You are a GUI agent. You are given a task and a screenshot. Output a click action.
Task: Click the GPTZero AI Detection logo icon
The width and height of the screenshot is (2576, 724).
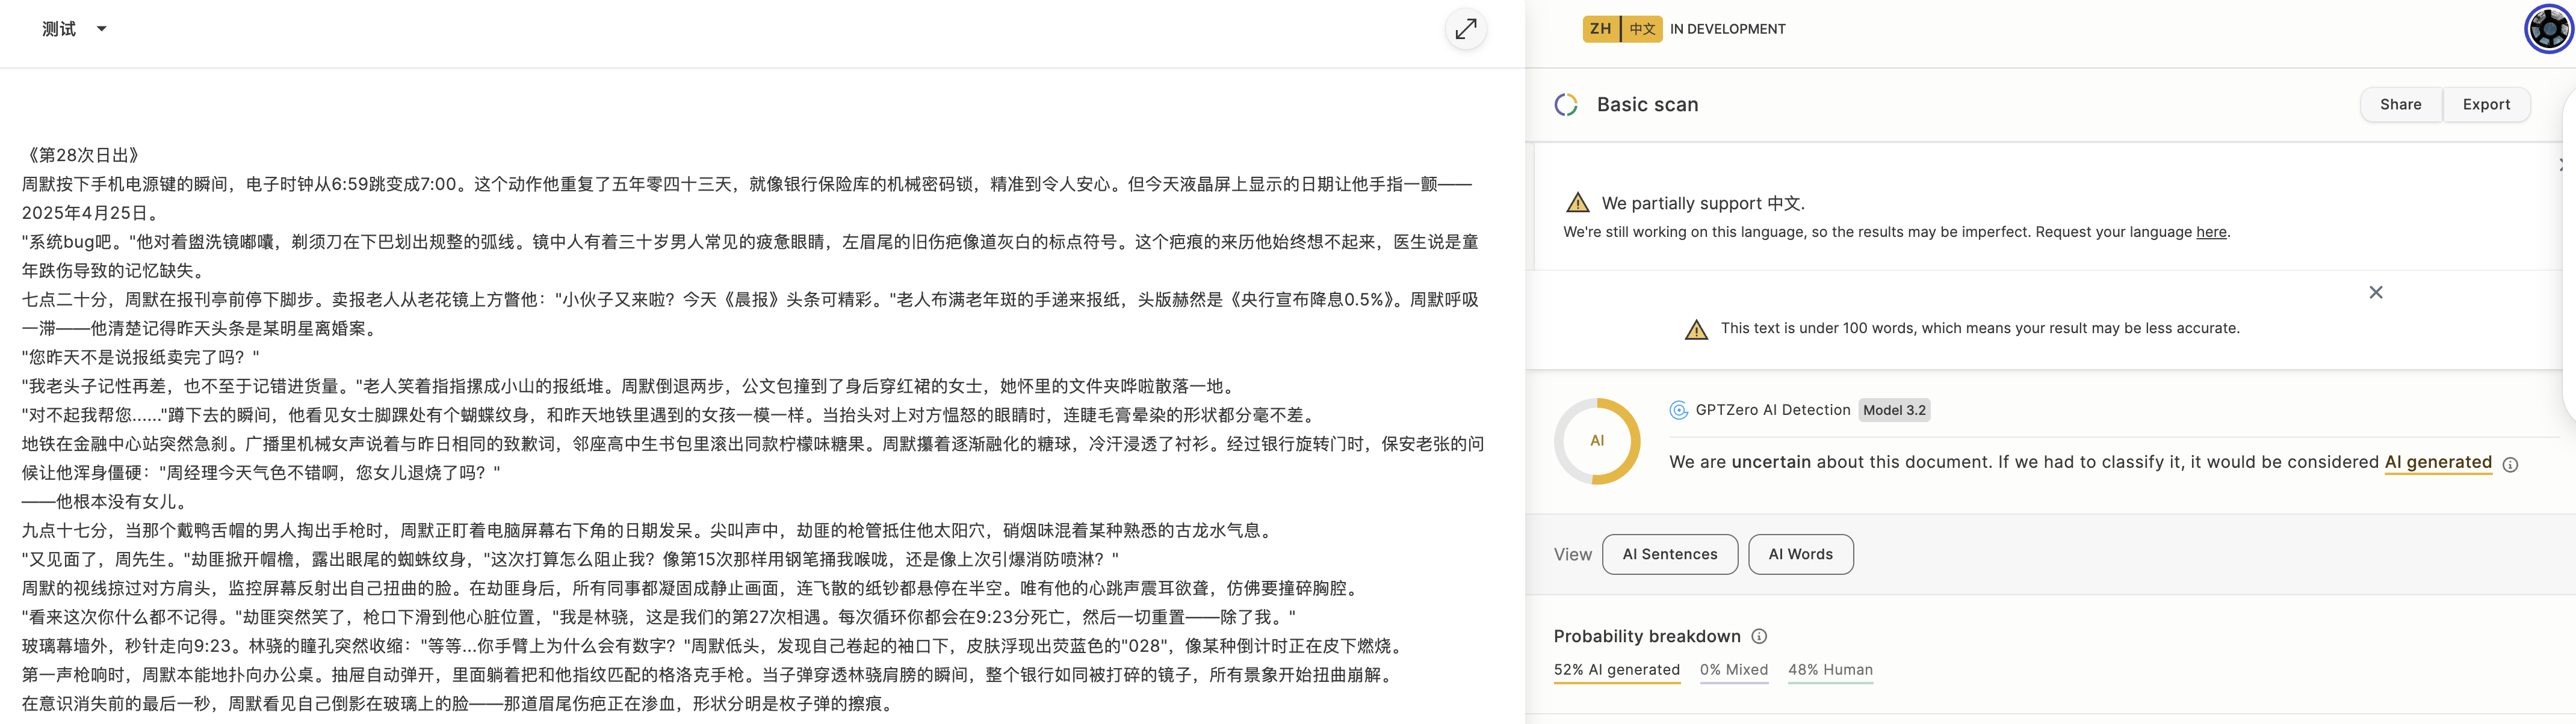coord(1678,411)
